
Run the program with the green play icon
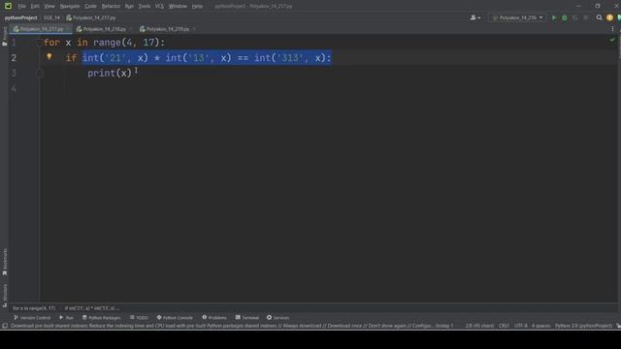point(554,17)
